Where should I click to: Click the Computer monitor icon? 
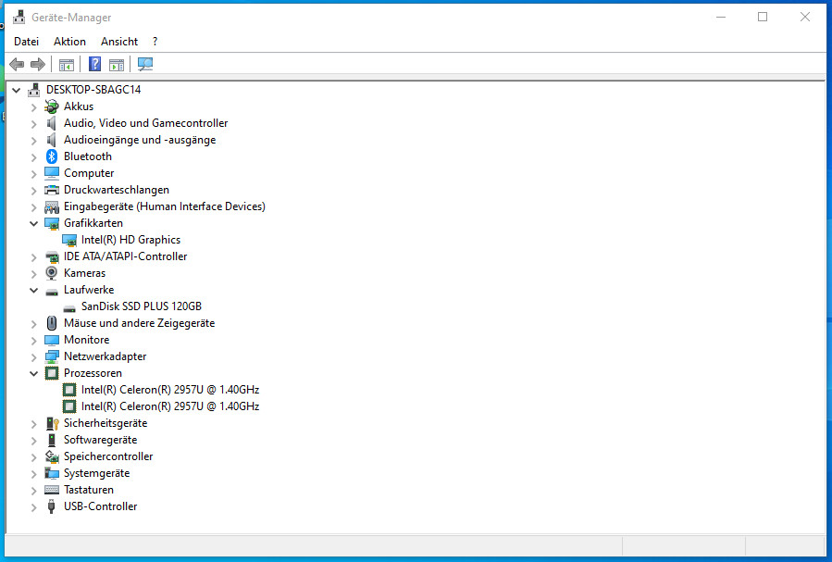(52, 173)
